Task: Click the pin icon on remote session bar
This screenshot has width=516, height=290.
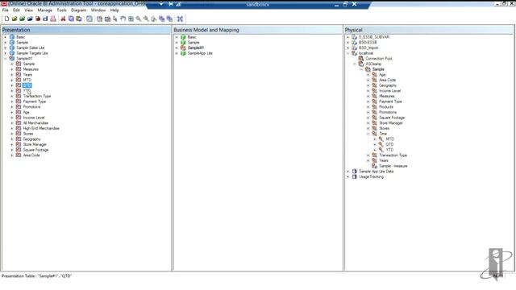Action: point(171,4)
